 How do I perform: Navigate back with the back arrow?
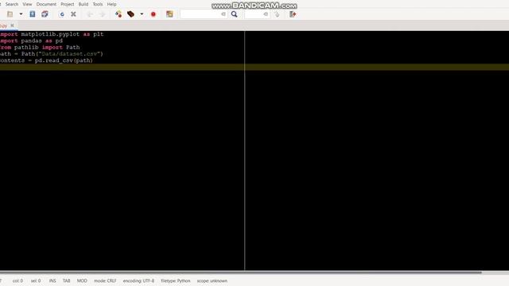point(90,14)
